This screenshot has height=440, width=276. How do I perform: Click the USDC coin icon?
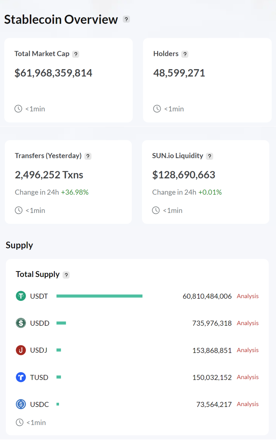tap(21, 404)
